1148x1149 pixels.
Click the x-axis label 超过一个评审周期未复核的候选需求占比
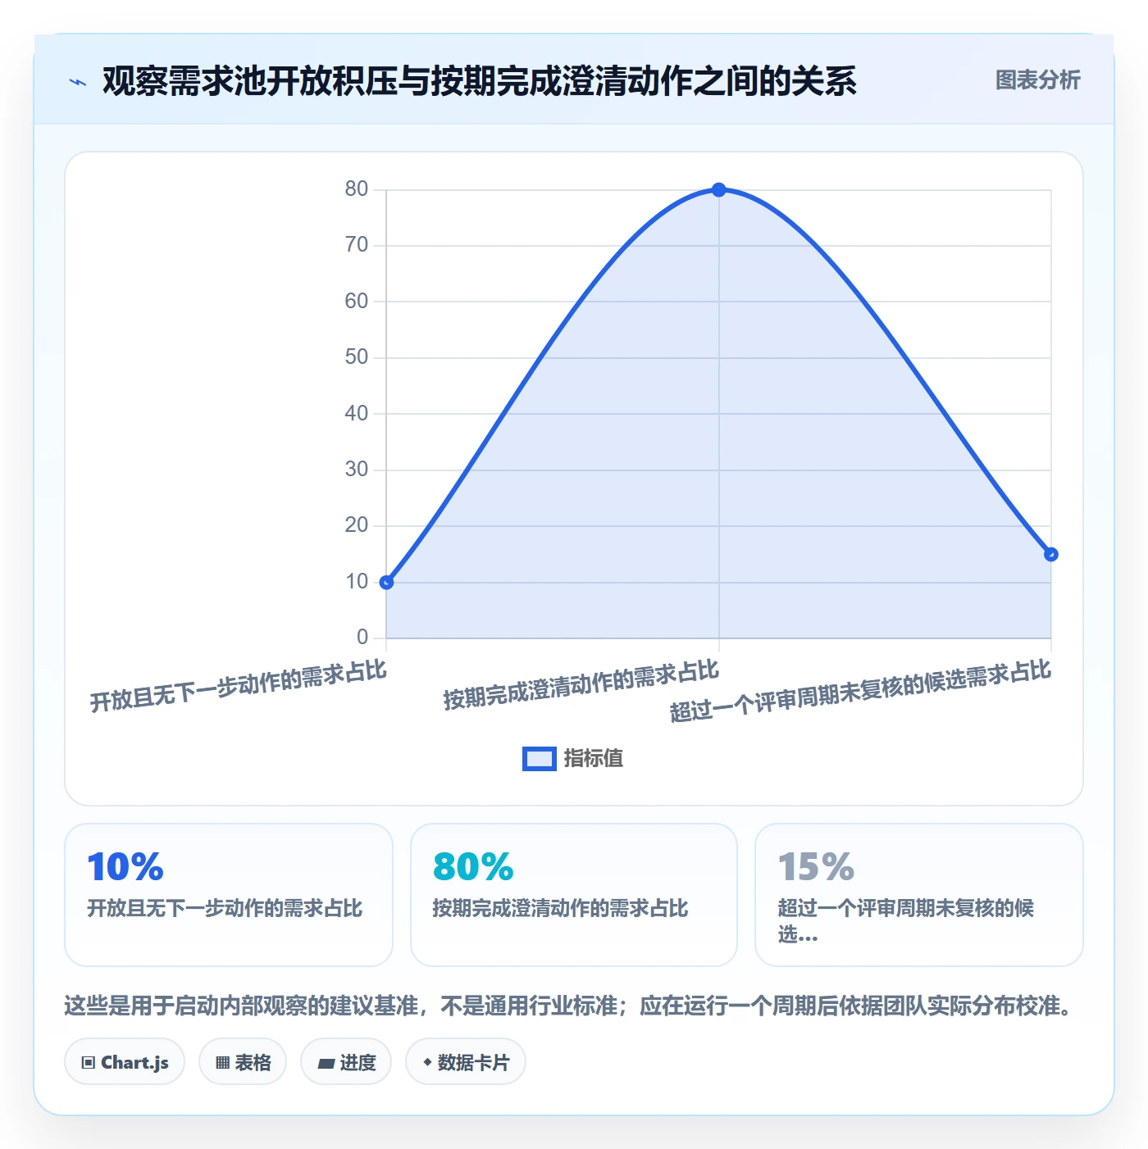(860, 691)
